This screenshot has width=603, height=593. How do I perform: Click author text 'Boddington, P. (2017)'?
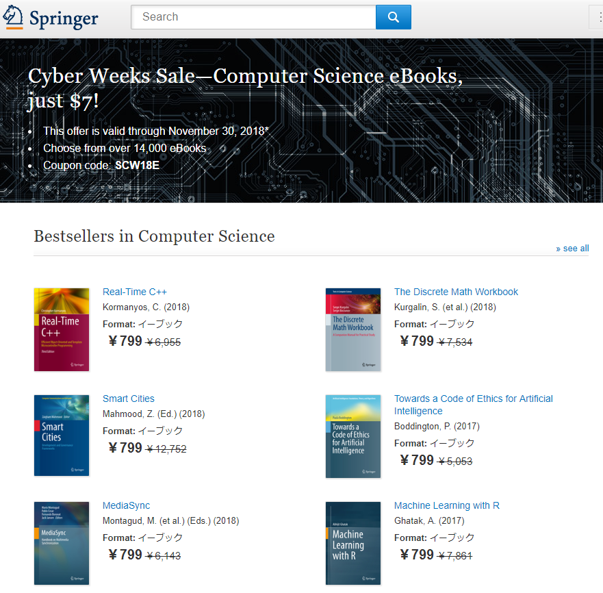(x=437, y=427)
